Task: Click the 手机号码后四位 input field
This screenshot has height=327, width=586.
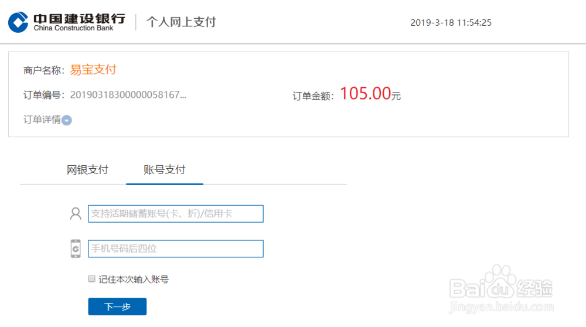Action: point(175,248)
